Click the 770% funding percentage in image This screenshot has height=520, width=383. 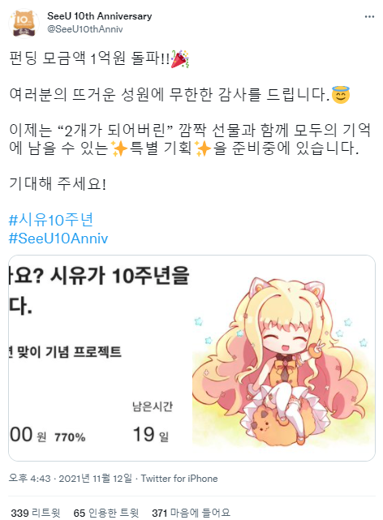click(x=70, y=437)
